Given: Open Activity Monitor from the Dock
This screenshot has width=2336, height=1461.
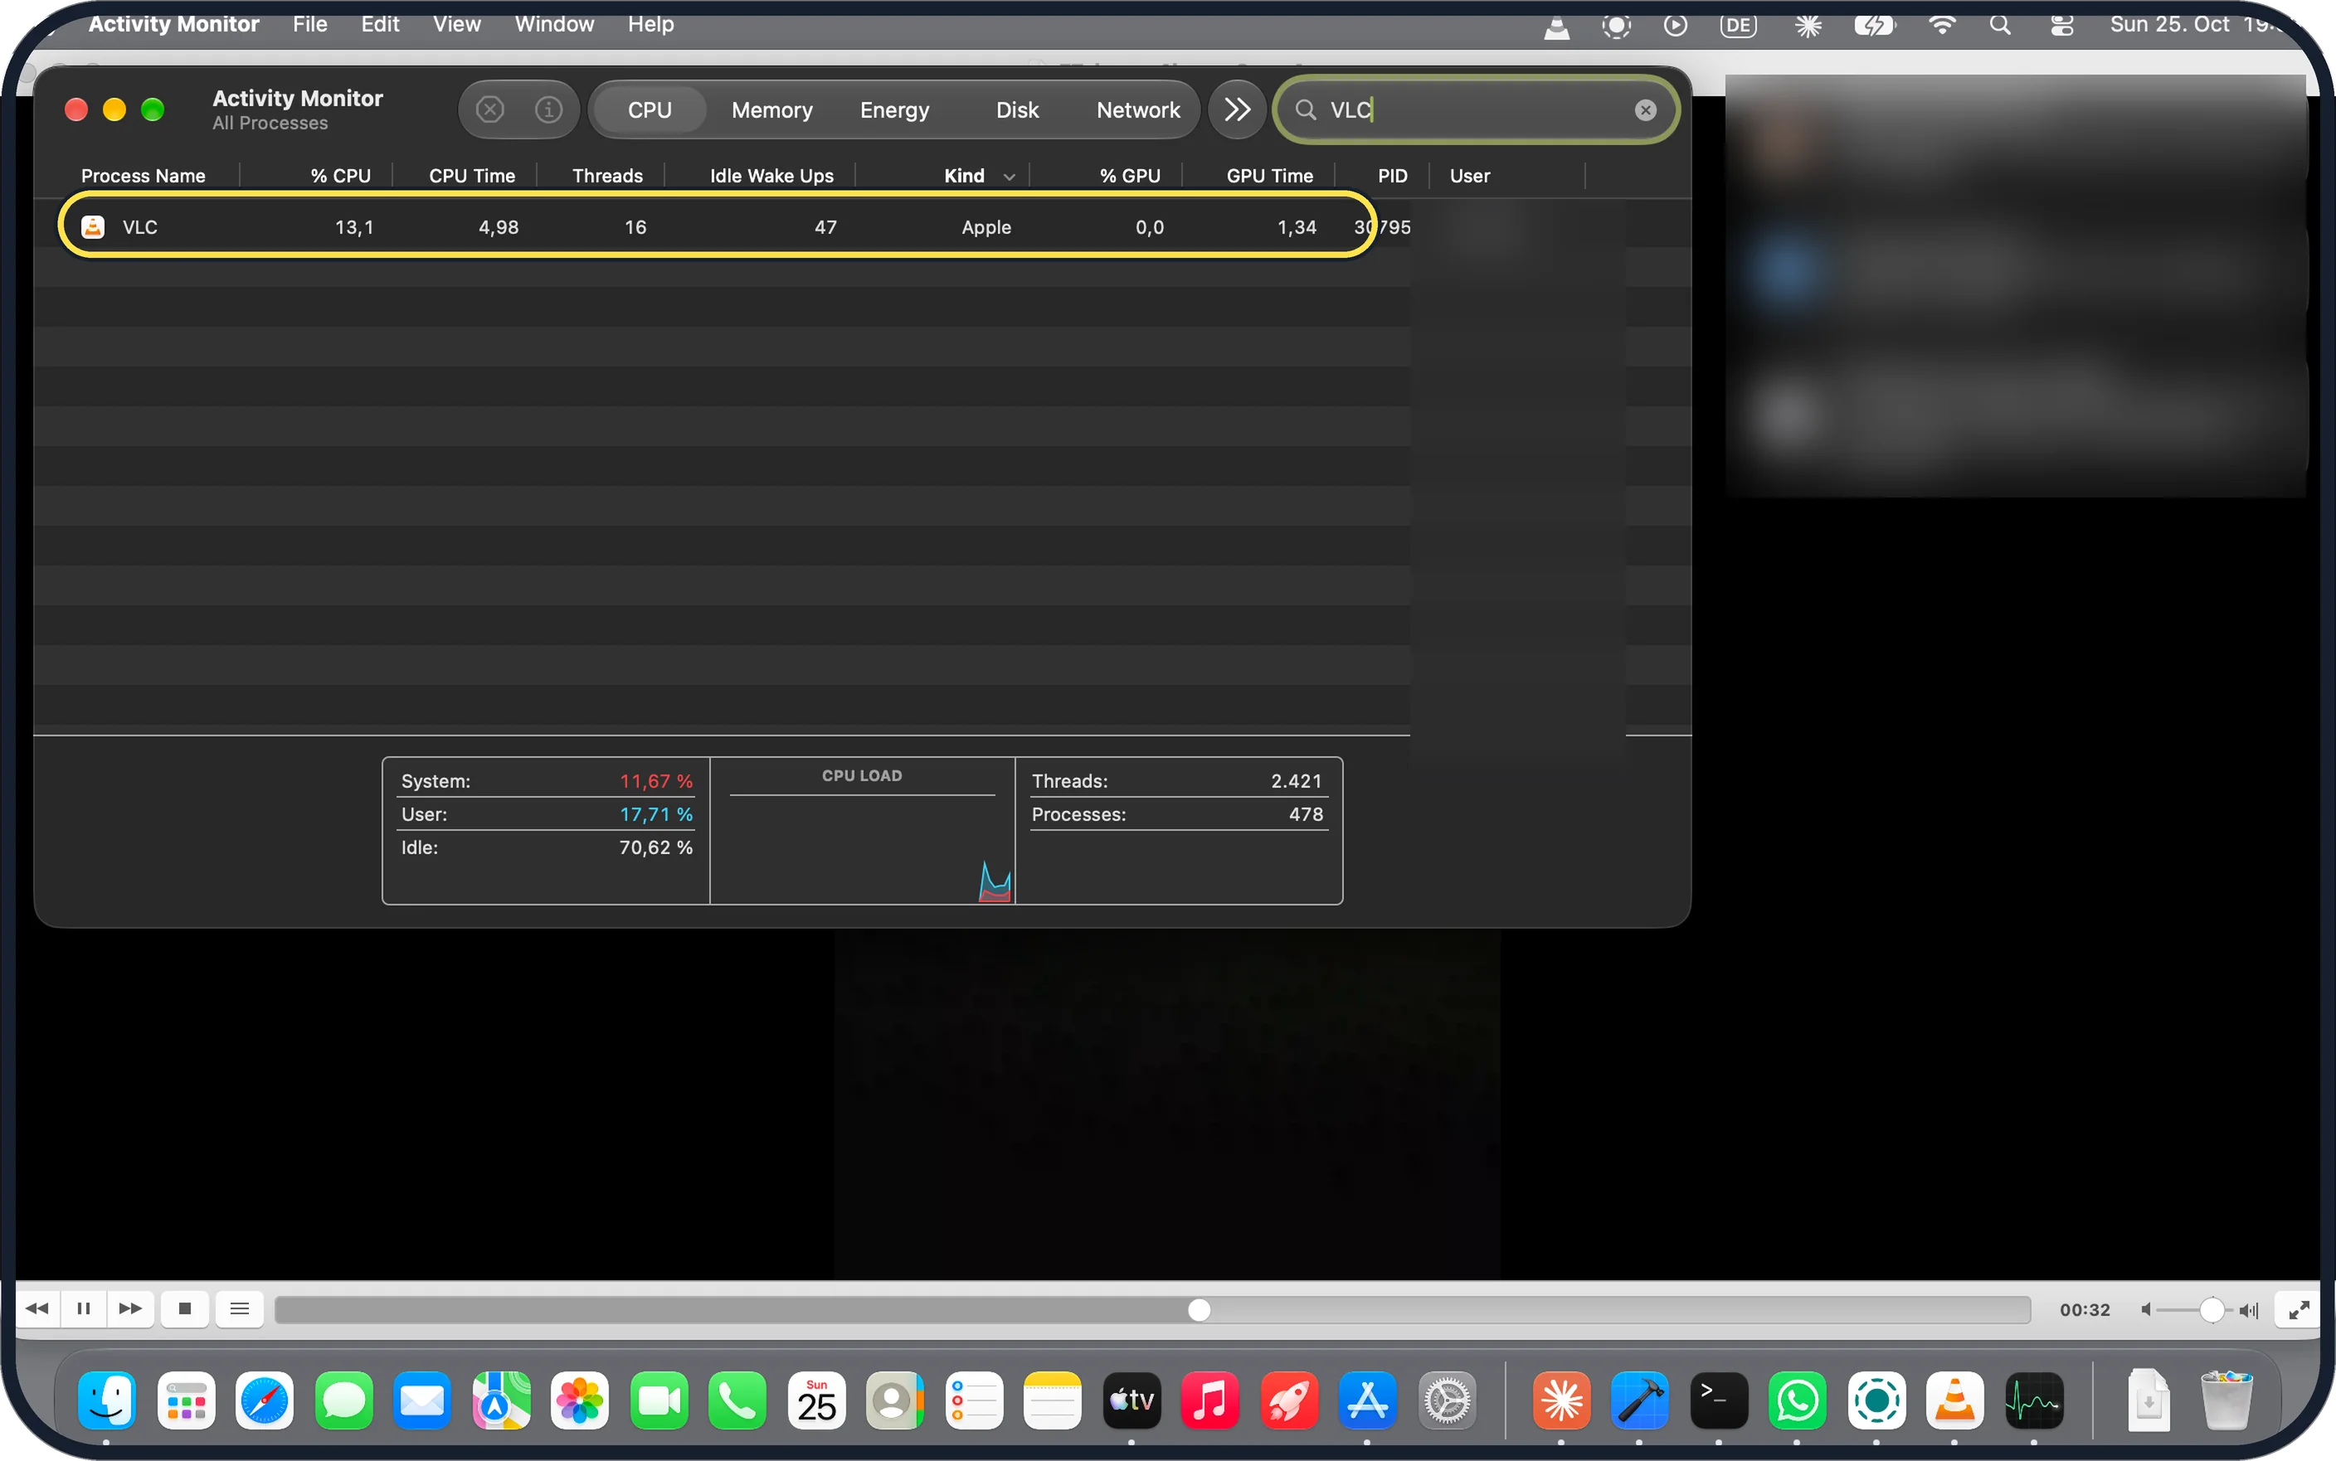Looking at the screenshot, I should [2033, 1401].
